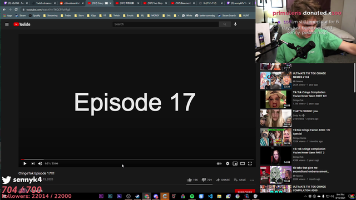Expand the MONEY bookmarks folder
The image size is (356, 200).
(154, 16)
